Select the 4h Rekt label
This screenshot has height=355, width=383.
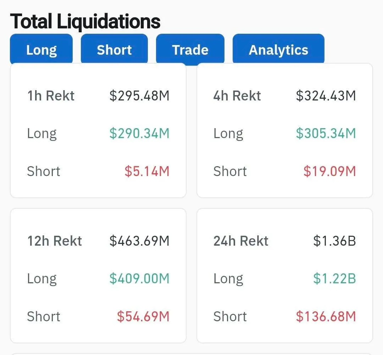237,96
